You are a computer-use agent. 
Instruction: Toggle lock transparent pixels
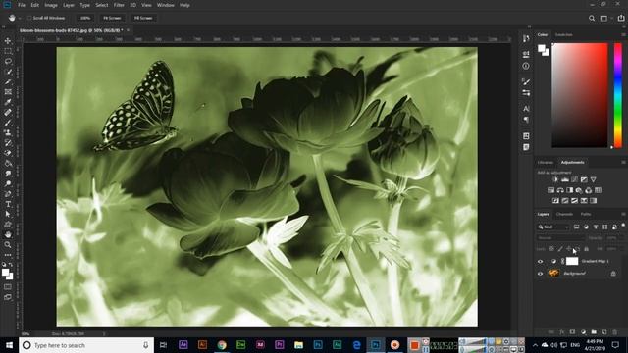(551, 249)
